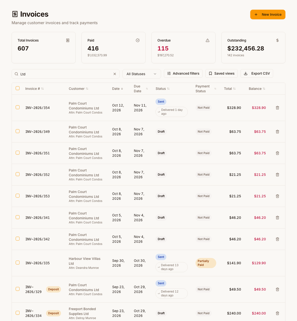Check the box for INV-2026/349
The image size is (297, 321).
pos(18,131)
